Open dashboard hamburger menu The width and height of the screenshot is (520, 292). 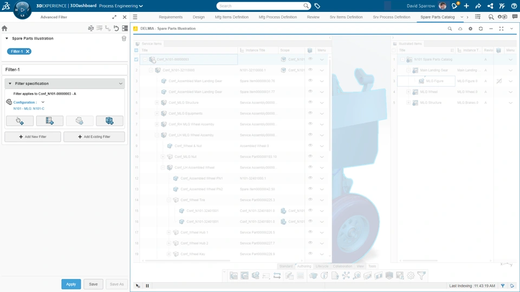pos(135,17)
